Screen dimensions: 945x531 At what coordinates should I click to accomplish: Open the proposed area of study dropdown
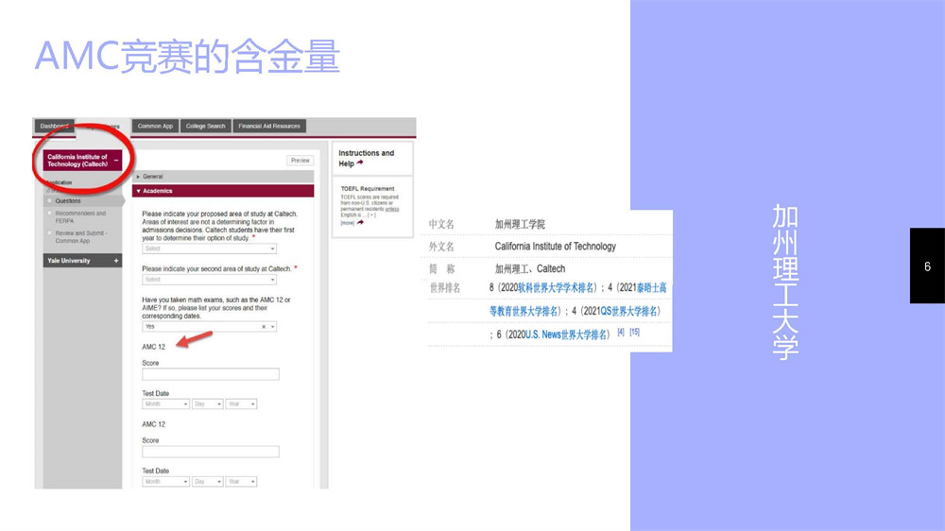[x=209, y=248]
